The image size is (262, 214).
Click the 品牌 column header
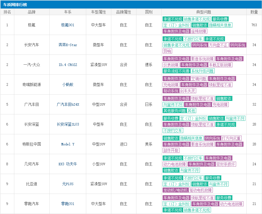coord(32,12)
